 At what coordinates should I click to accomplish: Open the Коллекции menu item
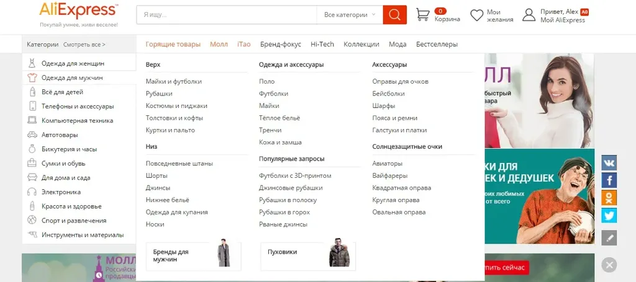tap(361, 45)
